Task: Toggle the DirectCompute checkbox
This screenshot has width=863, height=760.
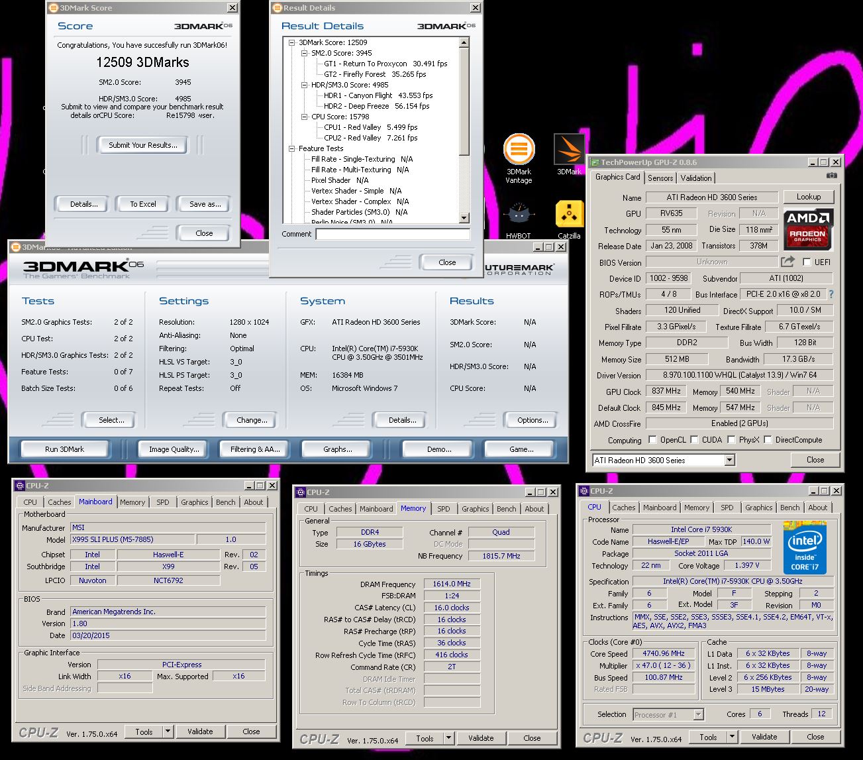Action: [x=768, y=439]
